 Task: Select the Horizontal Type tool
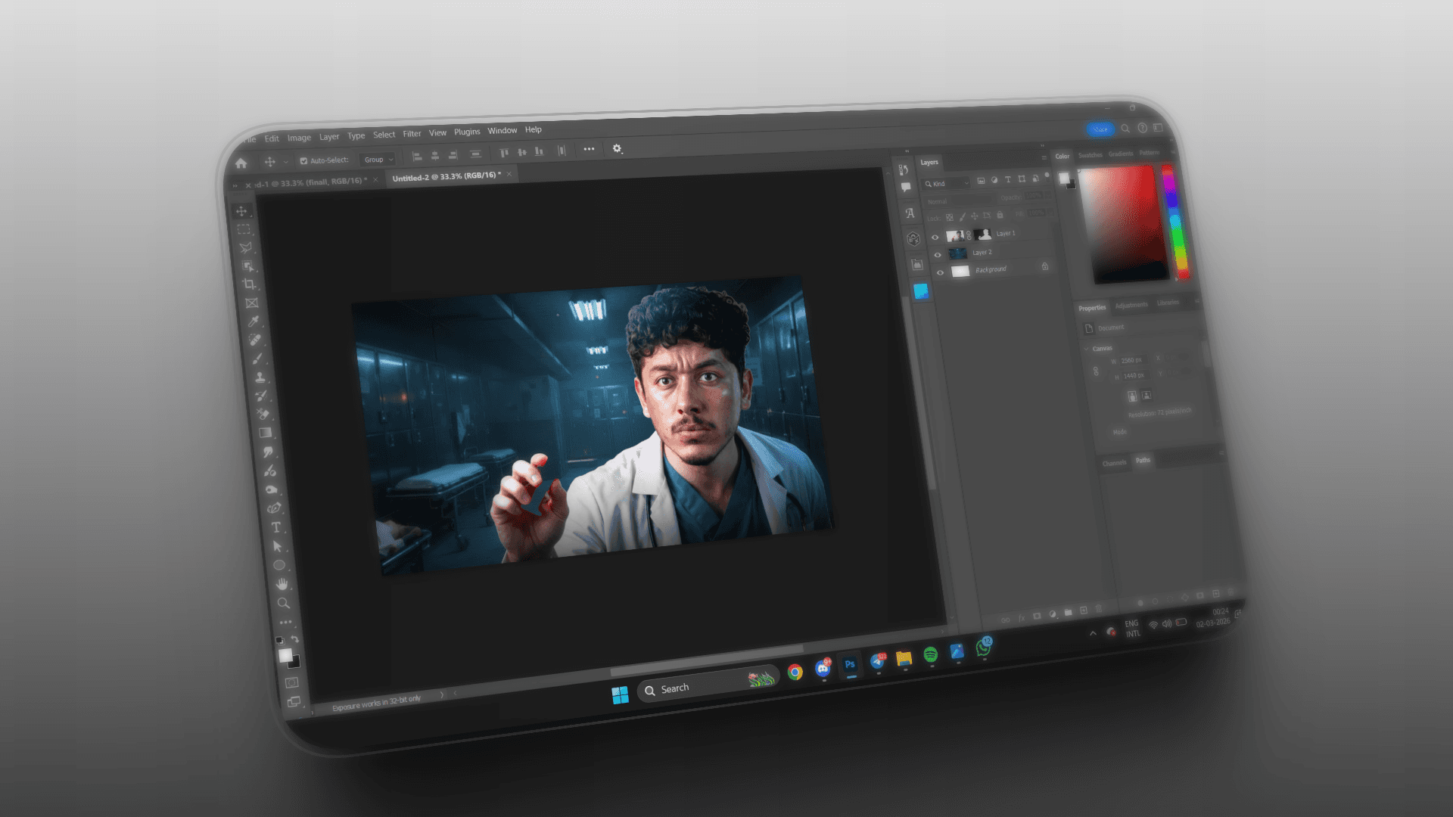pos(275,527)
